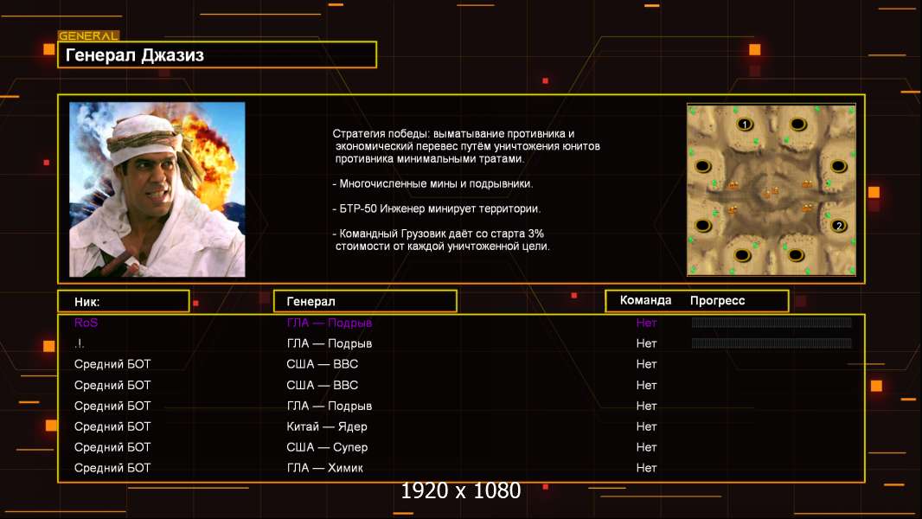Click the "Прогресс" column header
Viewport: 922px width, 519px height.
click(x=717, y=300)
